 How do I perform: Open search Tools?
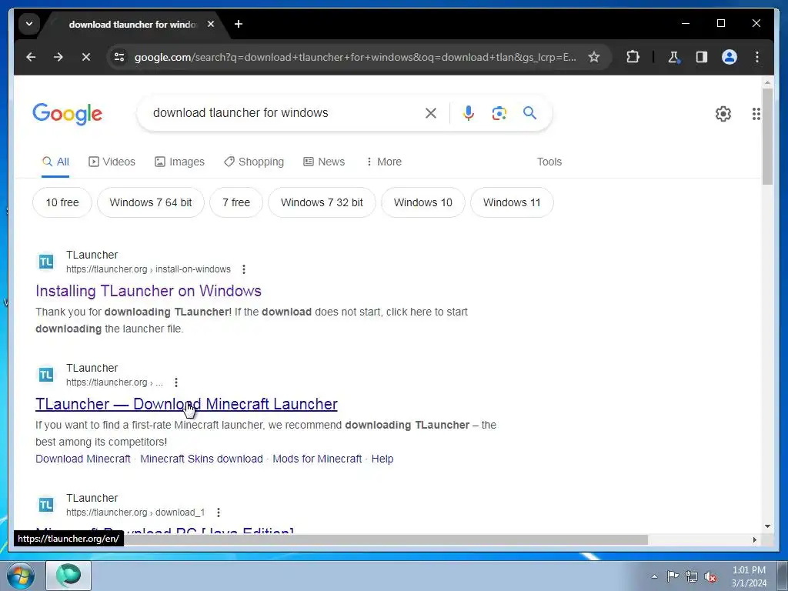click(549, 162)
